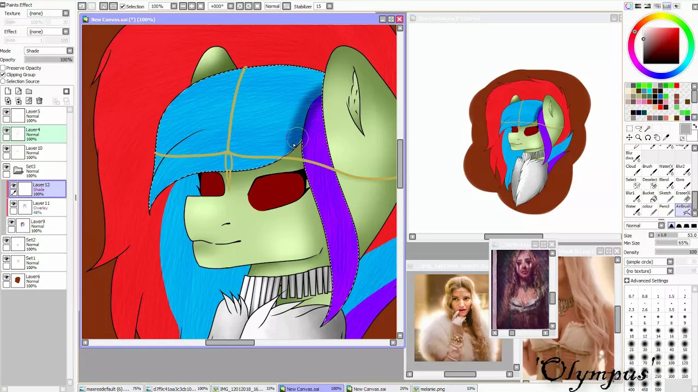
Task: Choose the Blend brush tool
Action: 666,183
